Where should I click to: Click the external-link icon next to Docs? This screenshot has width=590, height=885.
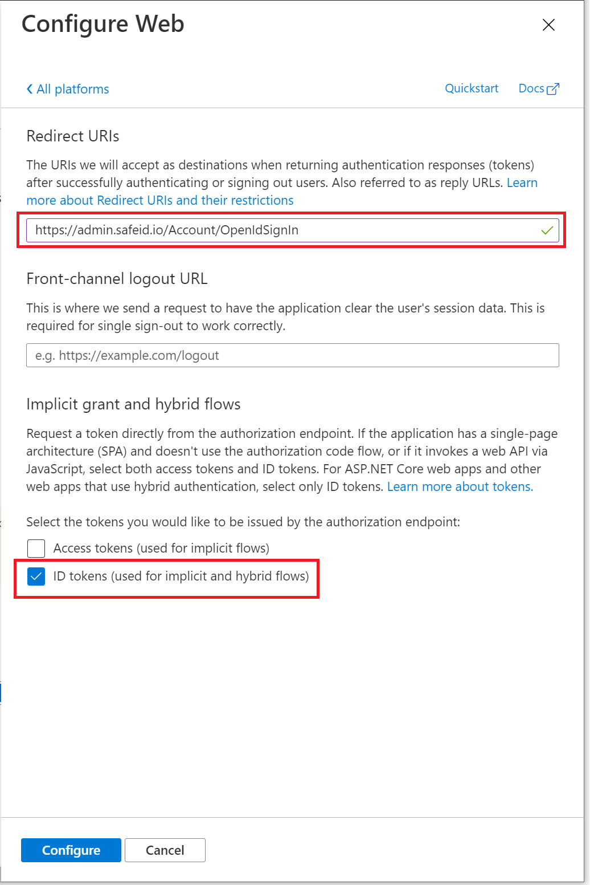(x=553, y=89)
